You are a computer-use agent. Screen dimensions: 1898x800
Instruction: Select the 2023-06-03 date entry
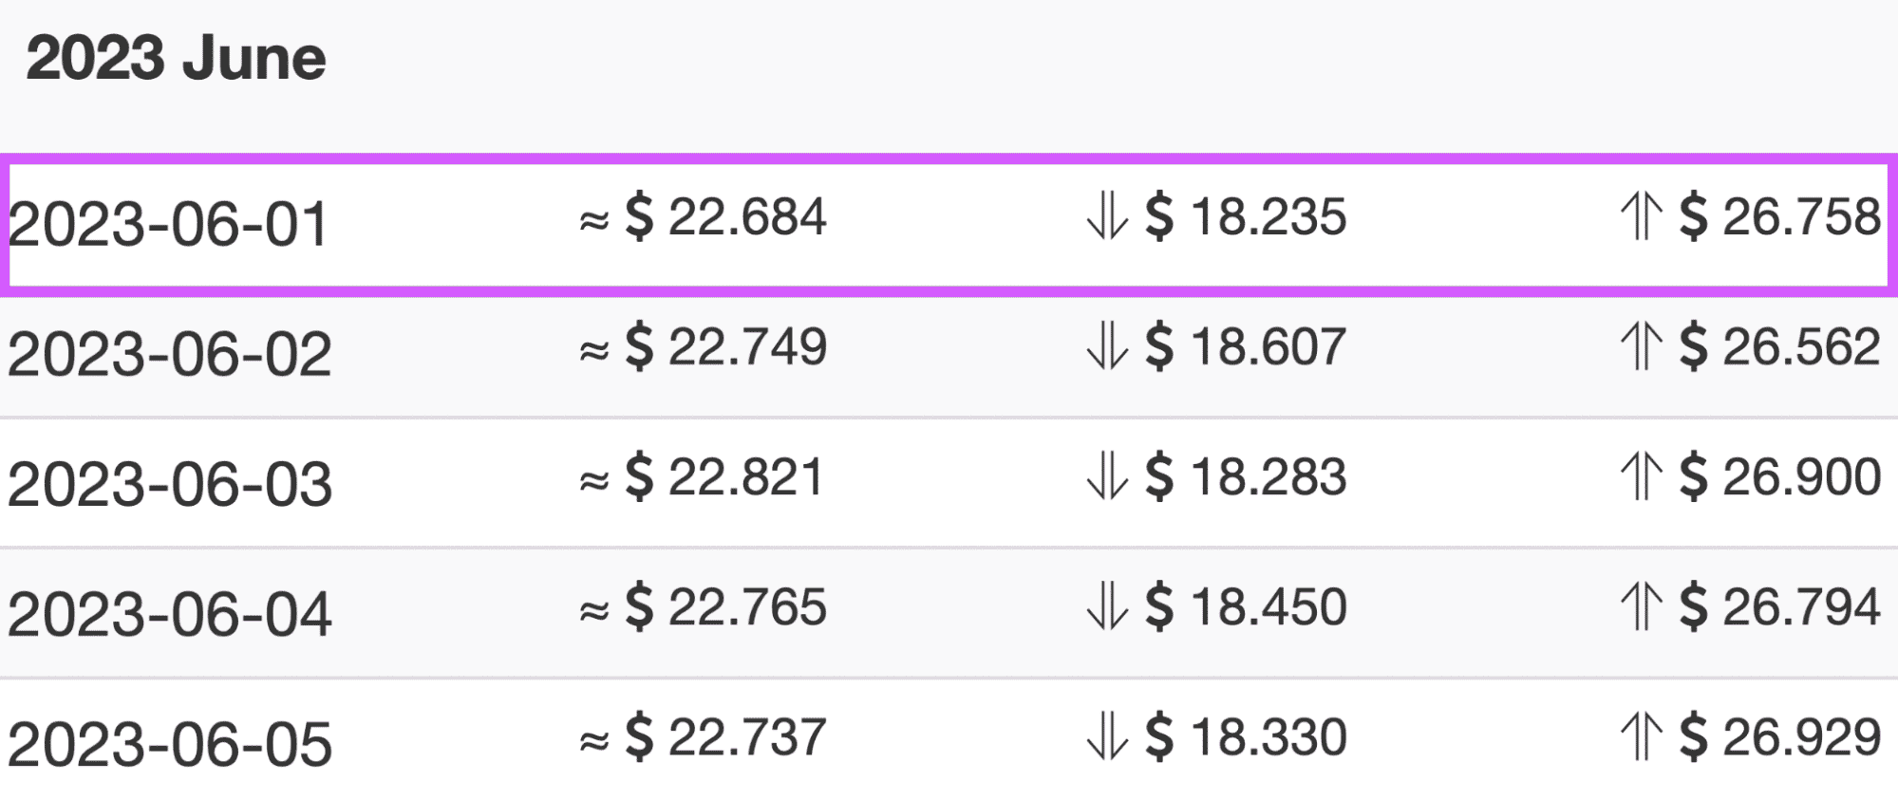(169, 484)
